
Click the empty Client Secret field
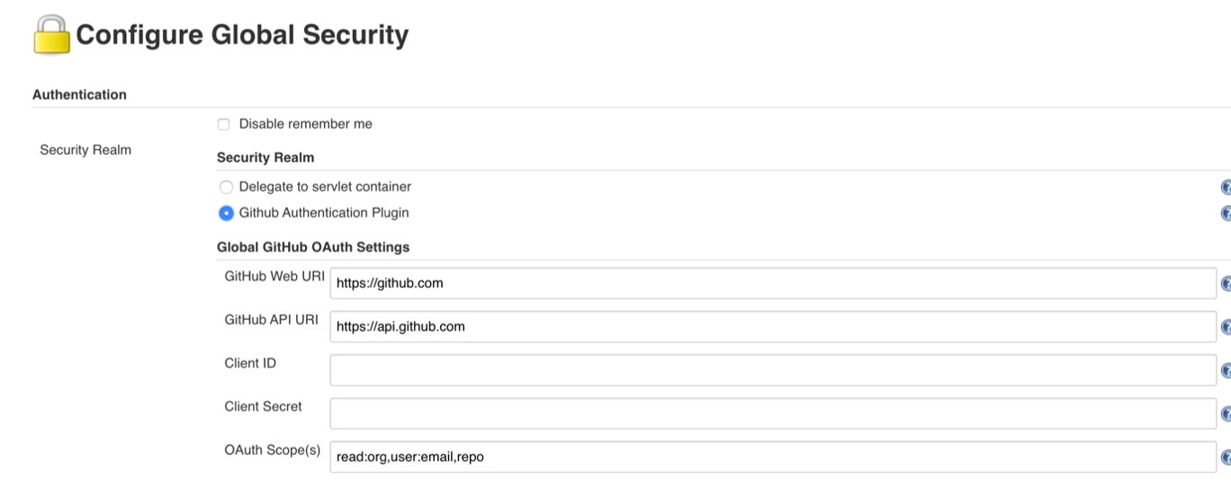point(773,413)
